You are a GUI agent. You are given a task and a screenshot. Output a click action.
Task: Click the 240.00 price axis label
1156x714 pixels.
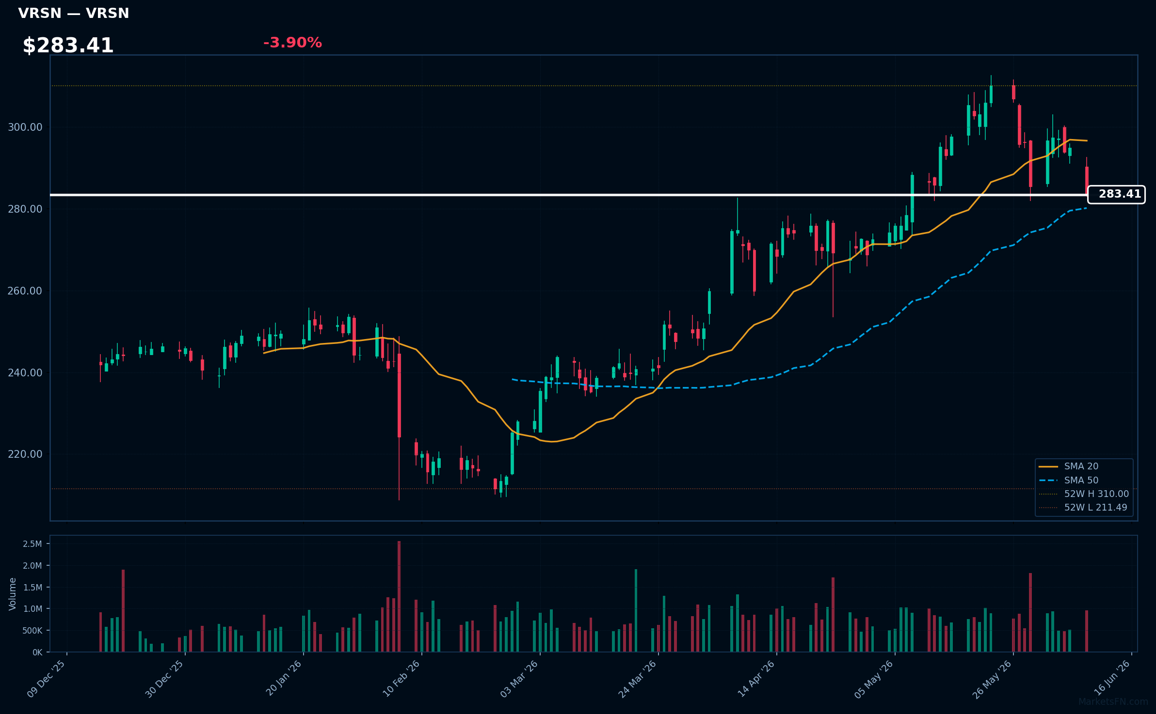pyautogui.click(x=25, y=373)
